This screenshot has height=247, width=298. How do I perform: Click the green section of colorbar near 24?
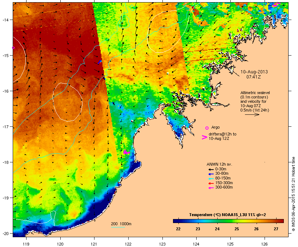[218, 221]
